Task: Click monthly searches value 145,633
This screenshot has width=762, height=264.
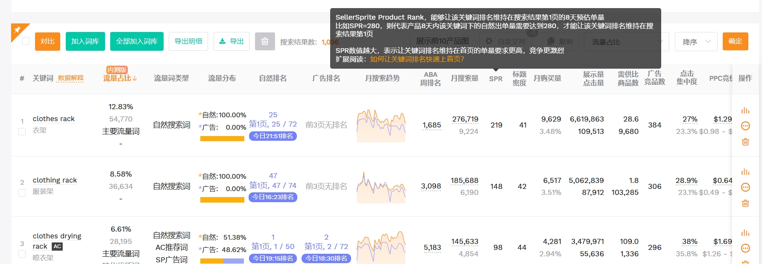Action: tap(465, 241)
